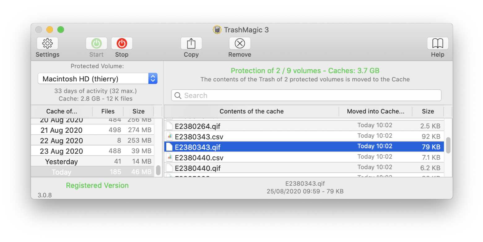Open the Macintosh HD (thierry) volume dropdown
This screenshot has height=242, width=483.
pyautogui.click(x=98, y=79)
